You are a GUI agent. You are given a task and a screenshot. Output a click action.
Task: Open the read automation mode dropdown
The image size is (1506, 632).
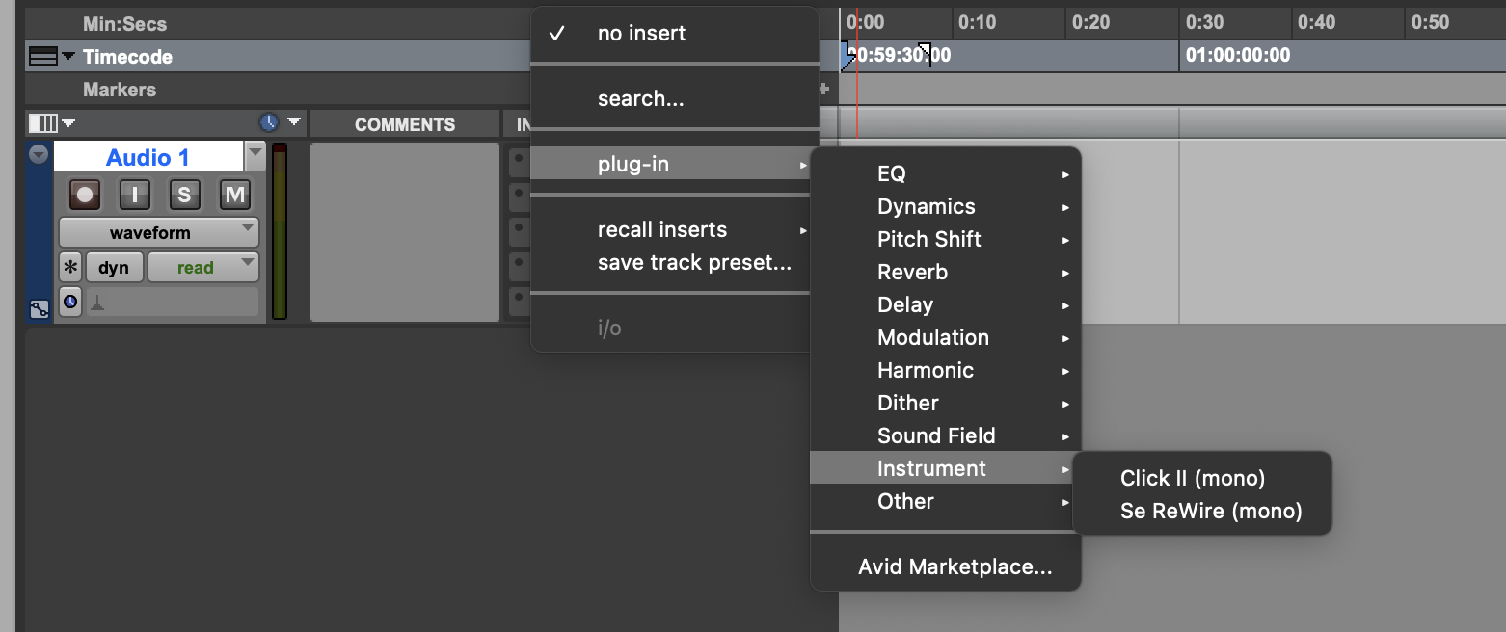coord(202,268)
